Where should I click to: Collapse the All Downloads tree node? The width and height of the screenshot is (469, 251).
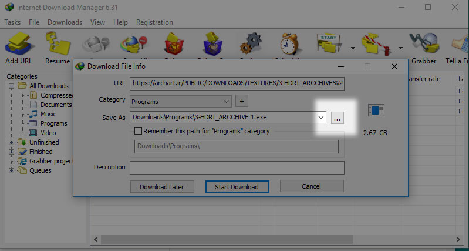point(12,86)
